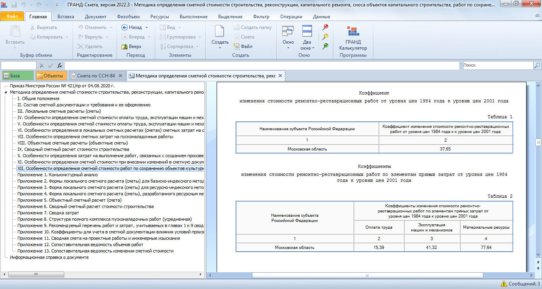
Task: Go back with the Назад button
Action: click(132, 27)
